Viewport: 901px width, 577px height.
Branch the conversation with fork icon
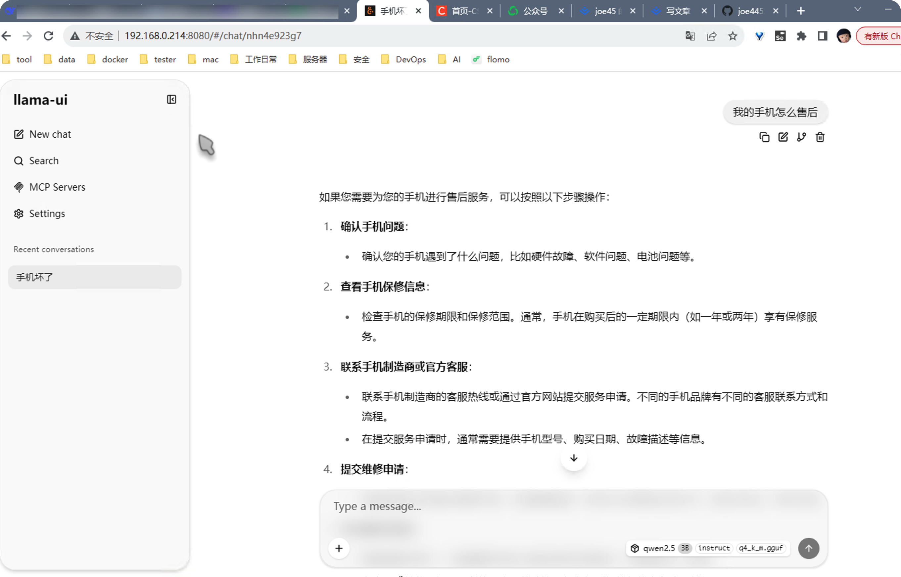click(x=801, y=137)
